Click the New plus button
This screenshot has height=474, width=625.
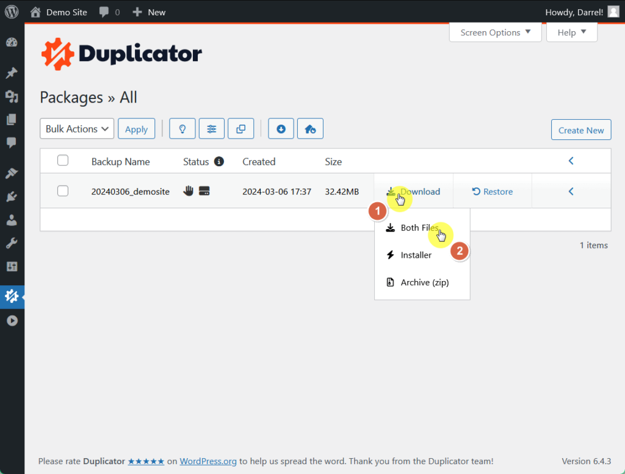point(149,12)
